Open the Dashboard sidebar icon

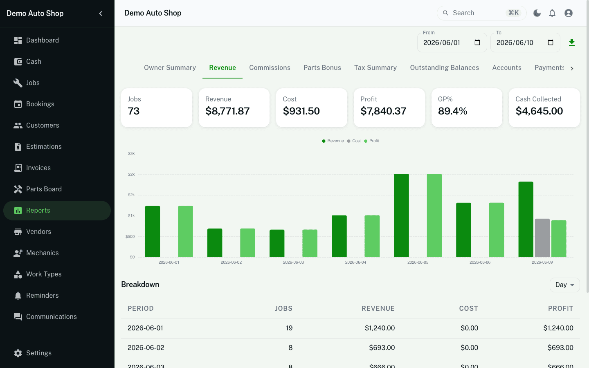pyautogui.click(x=18, y=40)
